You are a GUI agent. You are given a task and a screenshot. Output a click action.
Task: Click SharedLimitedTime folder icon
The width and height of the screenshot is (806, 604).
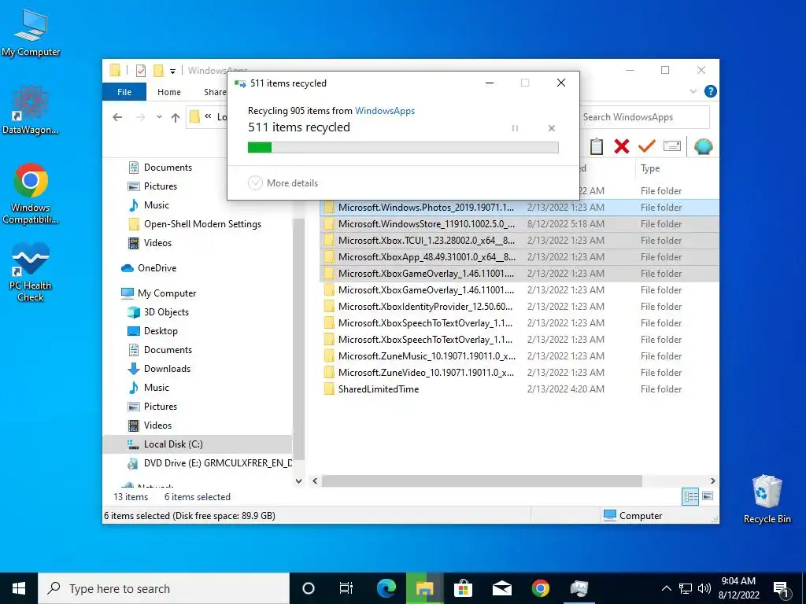coord(329,389)
